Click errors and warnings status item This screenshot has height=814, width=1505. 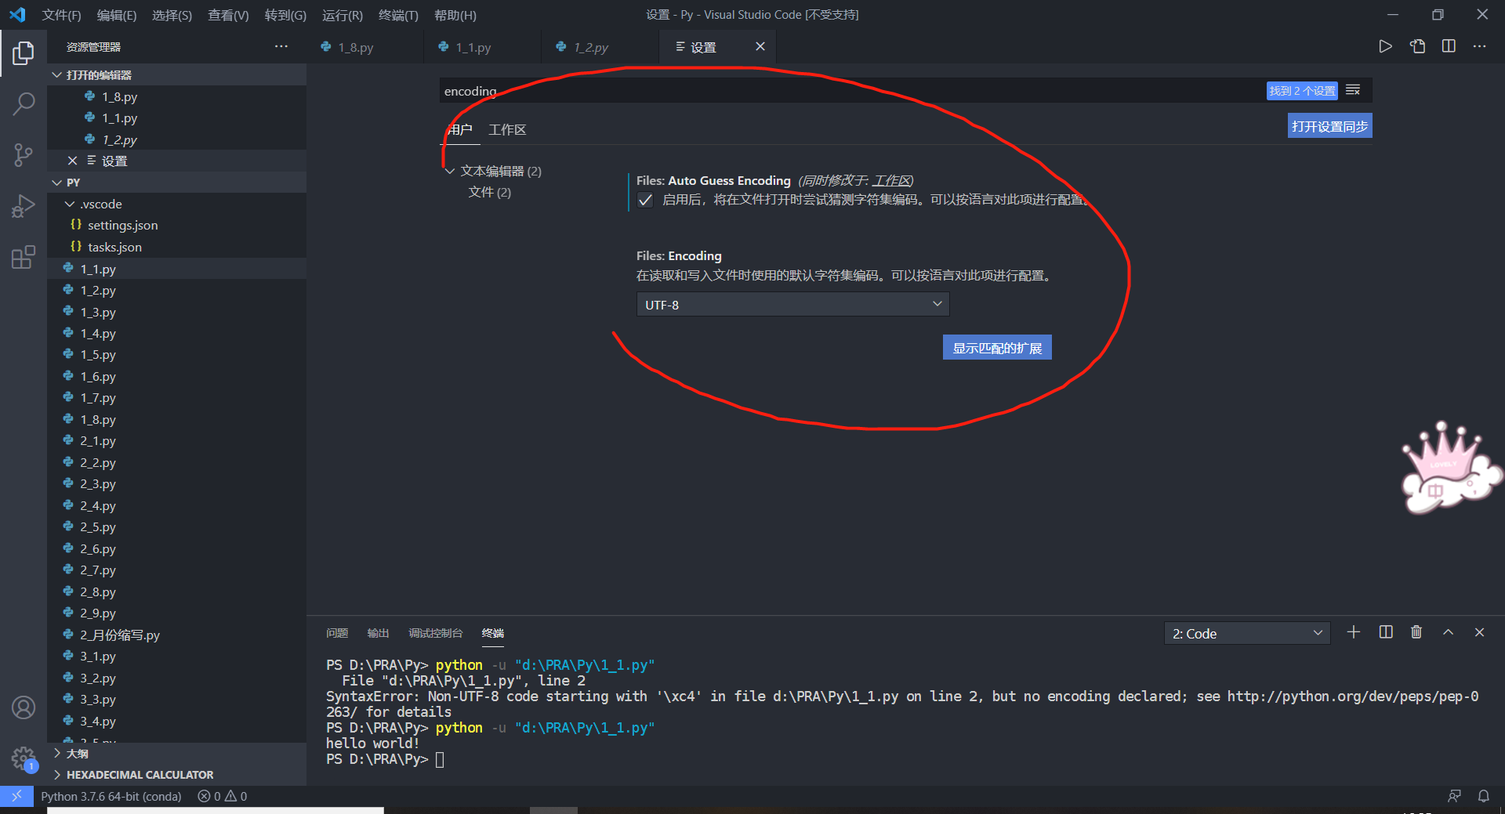(x=223, y=796)
